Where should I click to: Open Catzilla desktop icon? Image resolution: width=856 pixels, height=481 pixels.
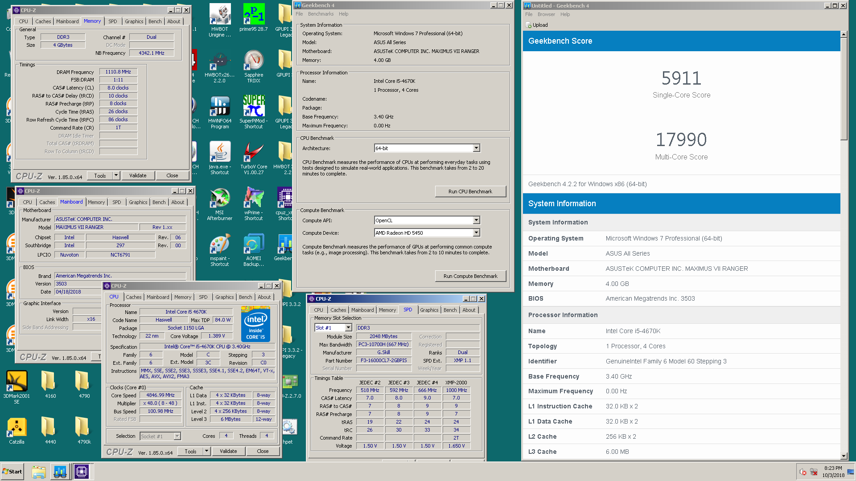point(16,430)
